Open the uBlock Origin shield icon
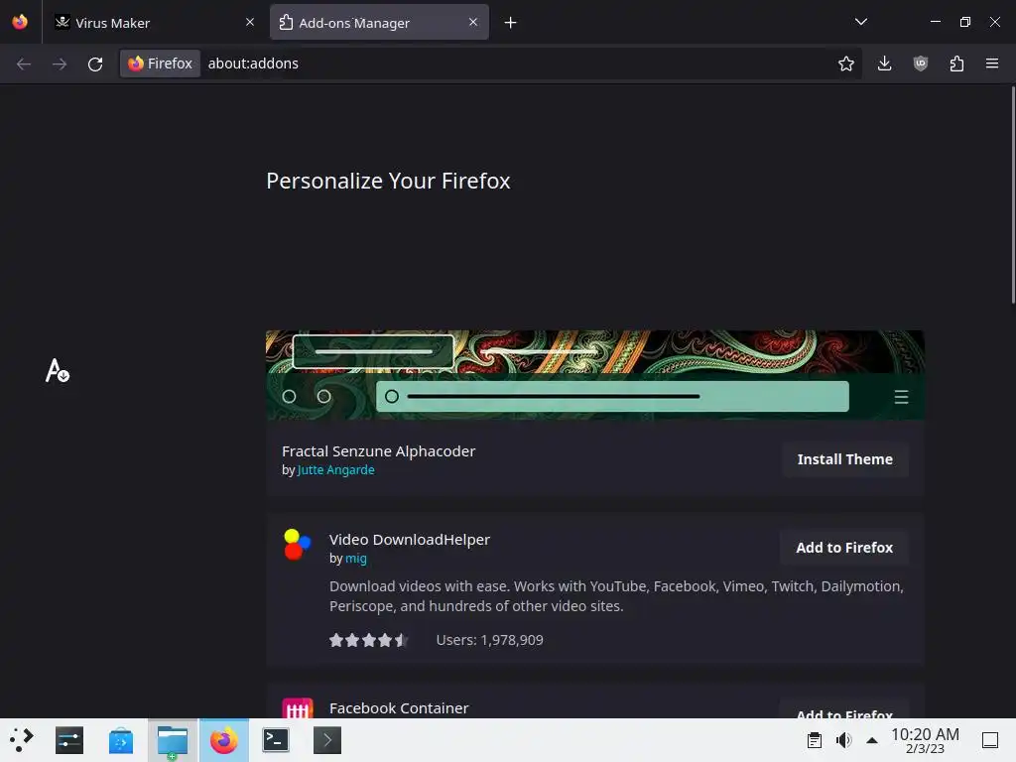 click(x=921, y=63)
